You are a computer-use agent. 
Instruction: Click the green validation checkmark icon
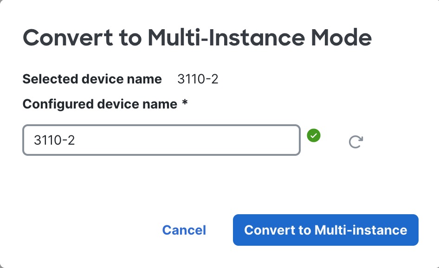pos(314,136)
